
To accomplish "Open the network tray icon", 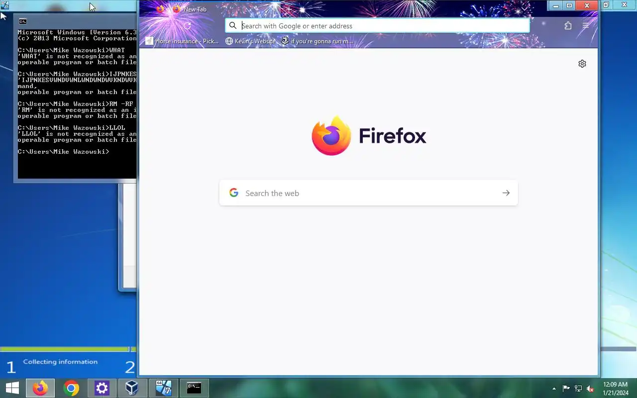I will 578,389.
